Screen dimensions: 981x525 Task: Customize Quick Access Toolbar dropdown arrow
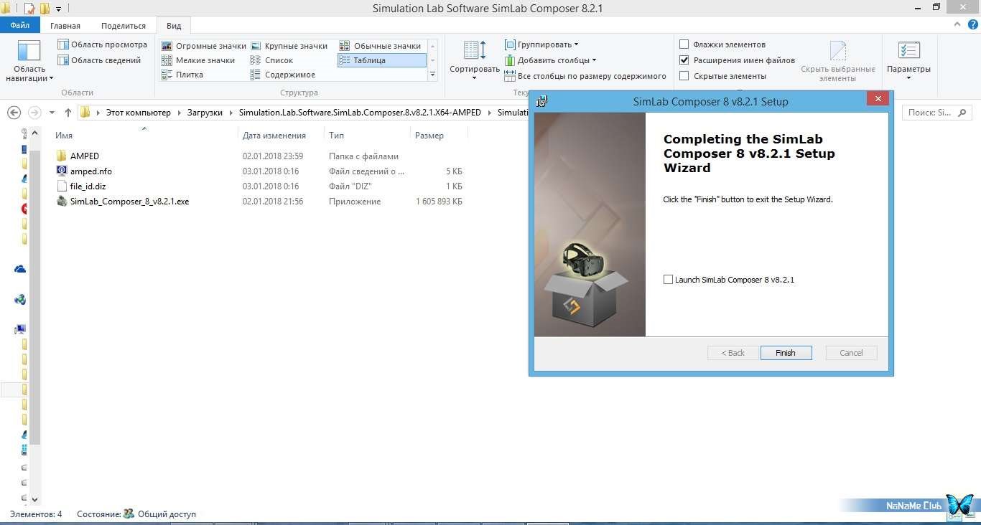(x=59, y=9)
